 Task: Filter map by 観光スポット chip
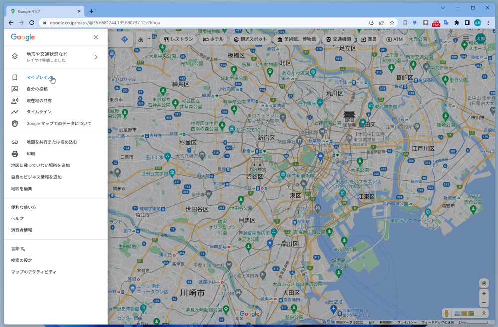click(x=250, y=39)
